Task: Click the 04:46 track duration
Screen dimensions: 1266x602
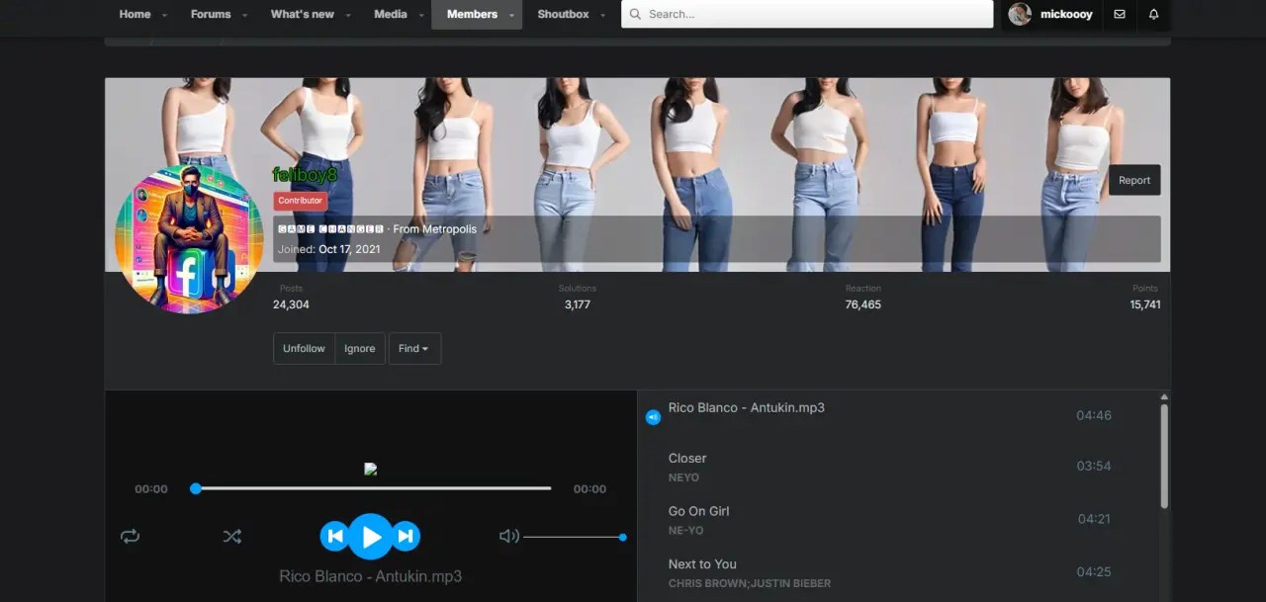Action: (x=1094, y=415)
